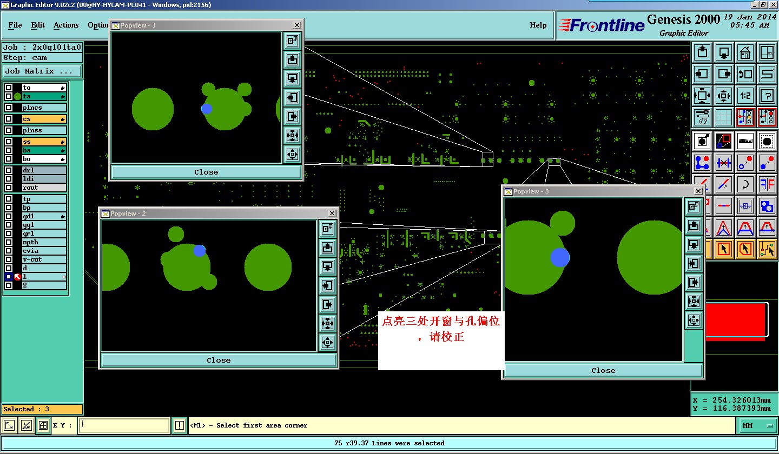Click the dashed octagon select icon
The height and width of the screenshot is (454, 779).
click(x=767, y=141)
